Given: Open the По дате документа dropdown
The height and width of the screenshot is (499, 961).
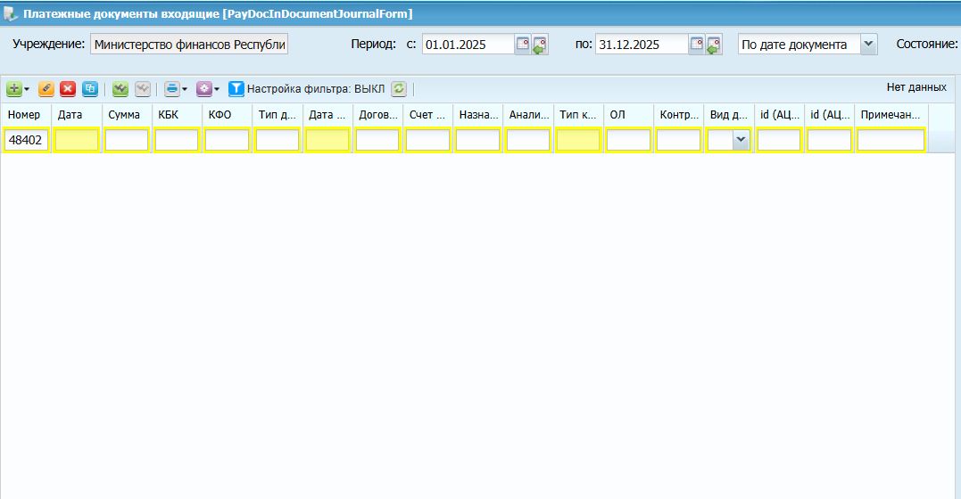Looking at the screenshot, I should [868, 44].
